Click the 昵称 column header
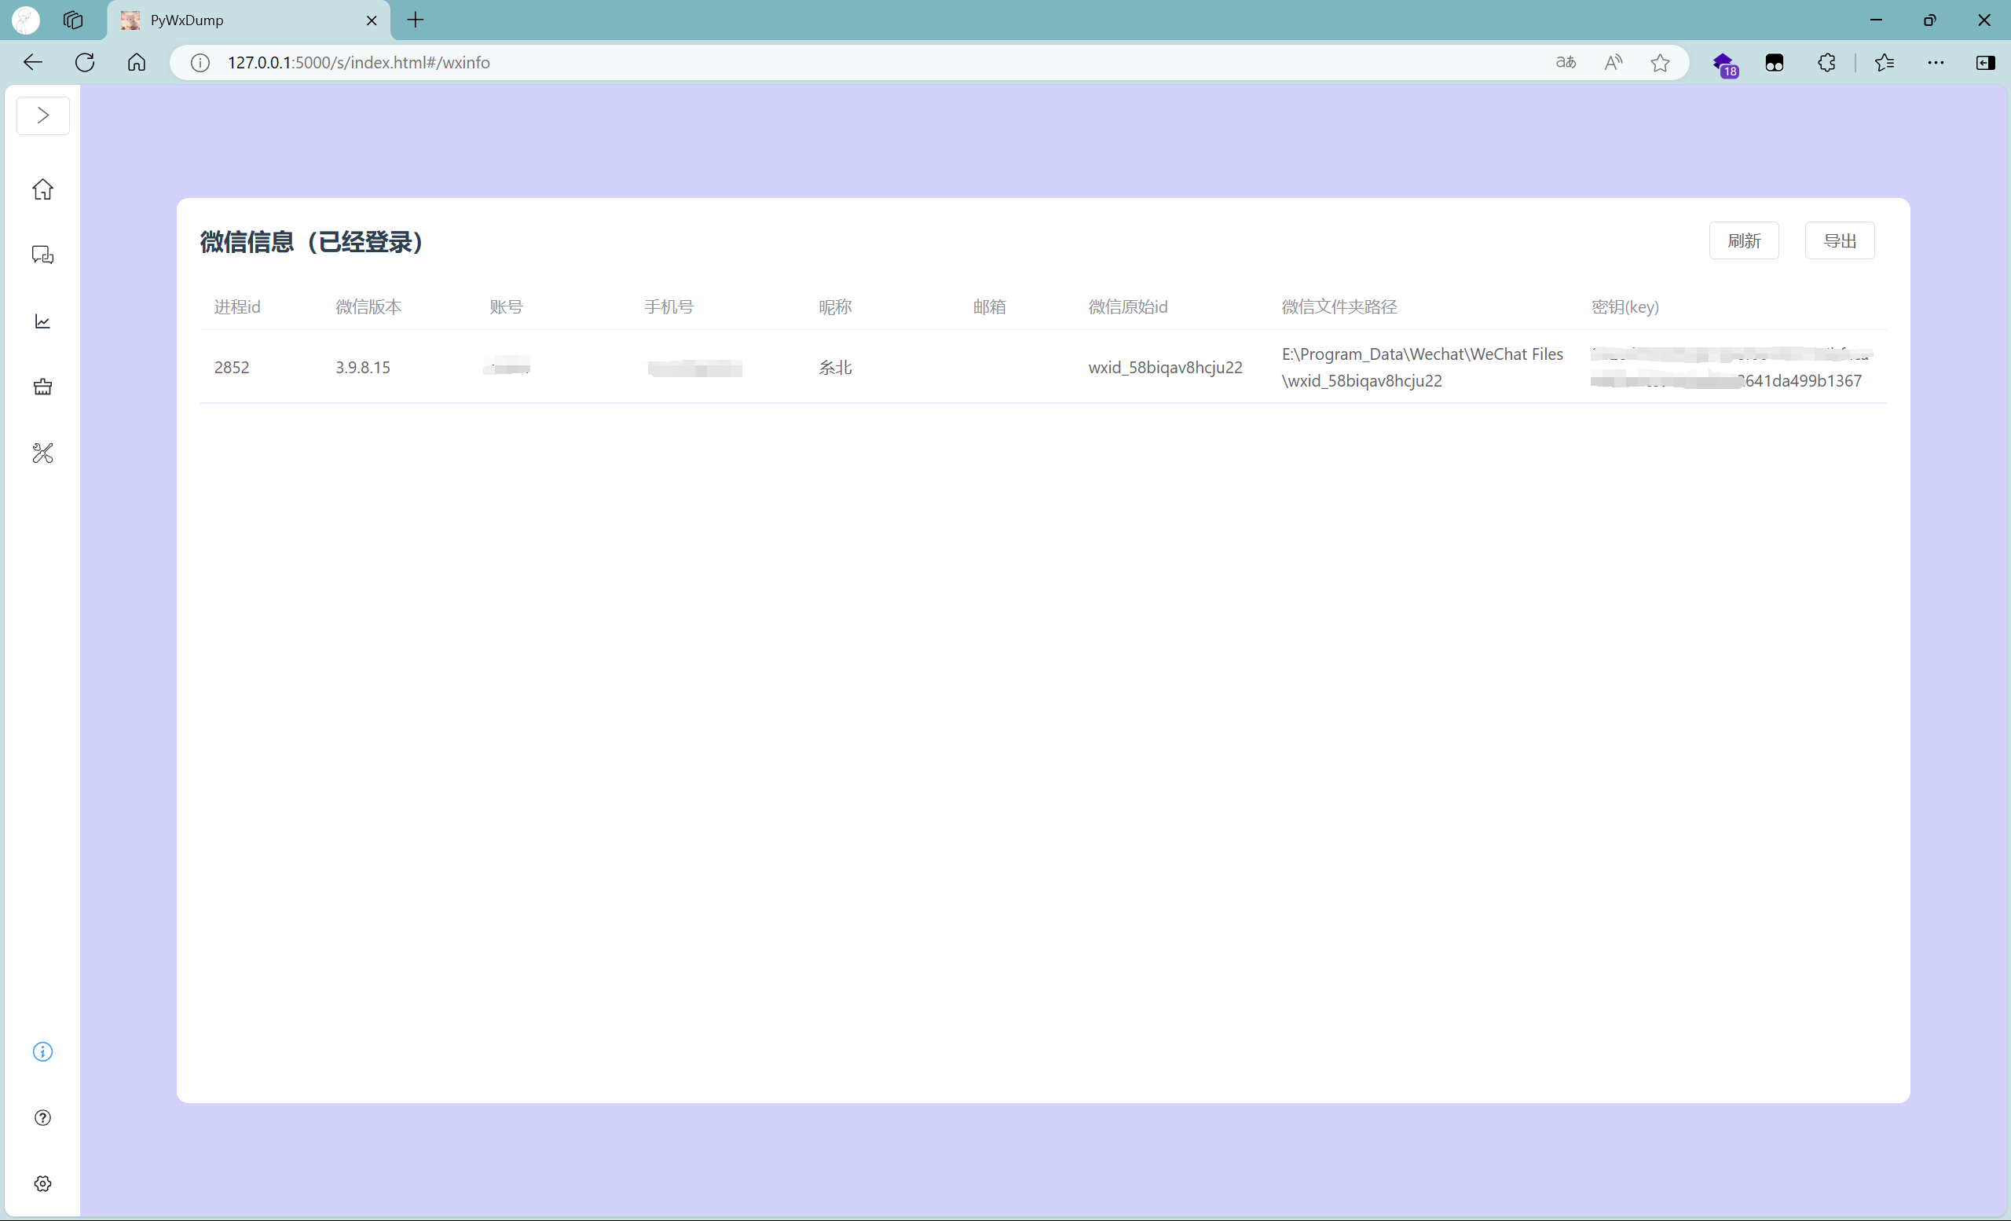Screen dimensions: 2011x1221 [835, 307]
